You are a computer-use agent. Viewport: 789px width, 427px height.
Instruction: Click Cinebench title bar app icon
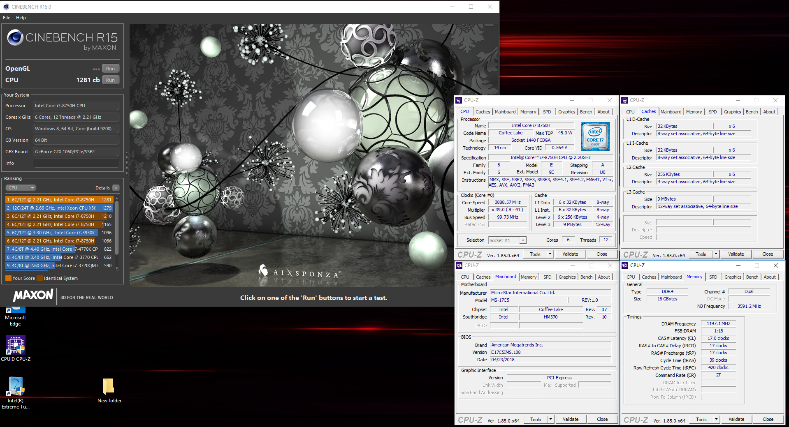[6, 7]
